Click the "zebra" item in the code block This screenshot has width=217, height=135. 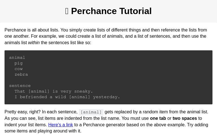pyautogui.click(x=21, y=75)
